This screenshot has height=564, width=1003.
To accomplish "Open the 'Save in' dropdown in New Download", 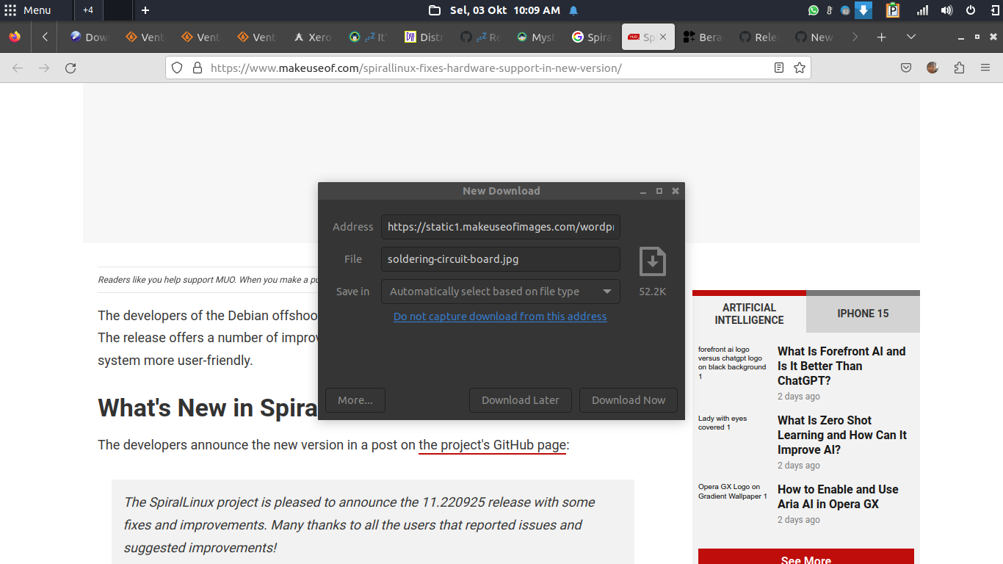I will click(x=500, y=292).
